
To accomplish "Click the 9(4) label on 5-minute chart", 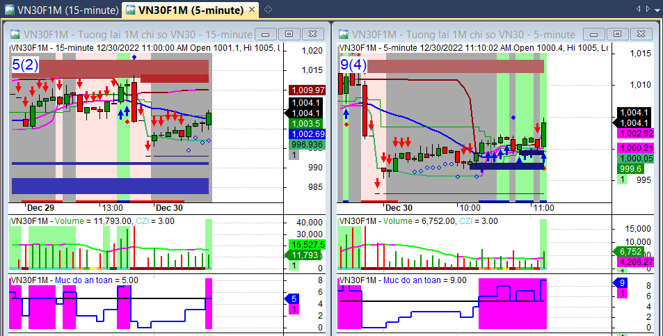I will tap(353, 65).
